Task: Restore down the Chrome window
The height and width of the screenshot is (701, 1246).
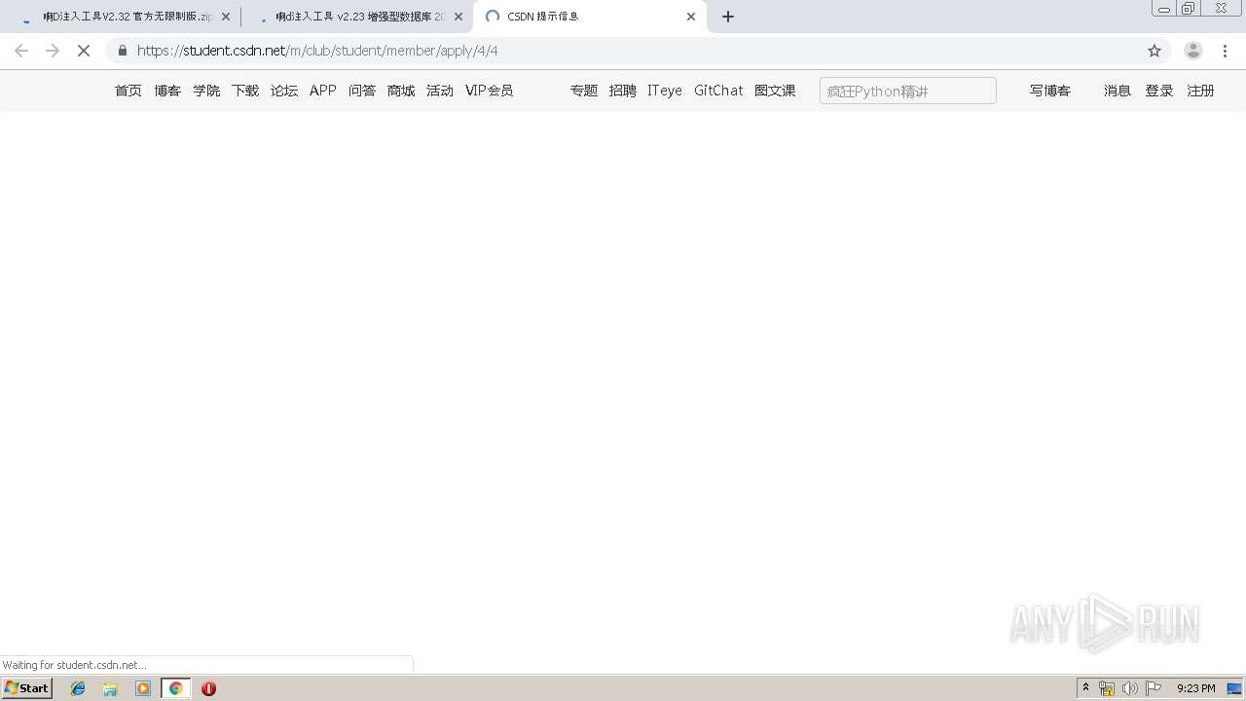Action: click(1189, 8)
